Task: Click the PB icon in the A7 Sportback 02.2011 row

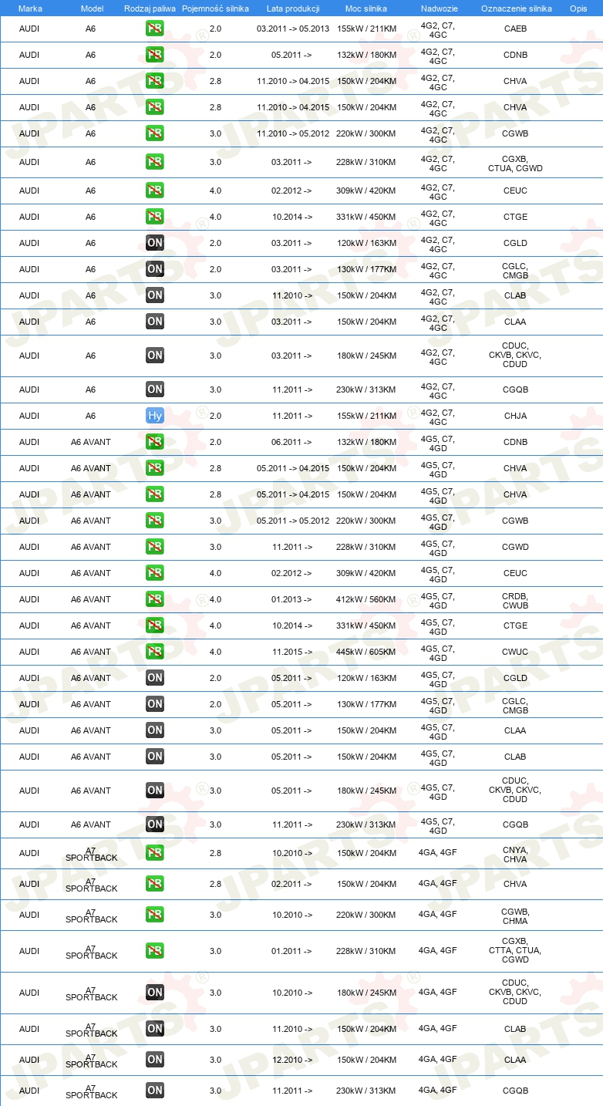Action: (x=154, y=884)
